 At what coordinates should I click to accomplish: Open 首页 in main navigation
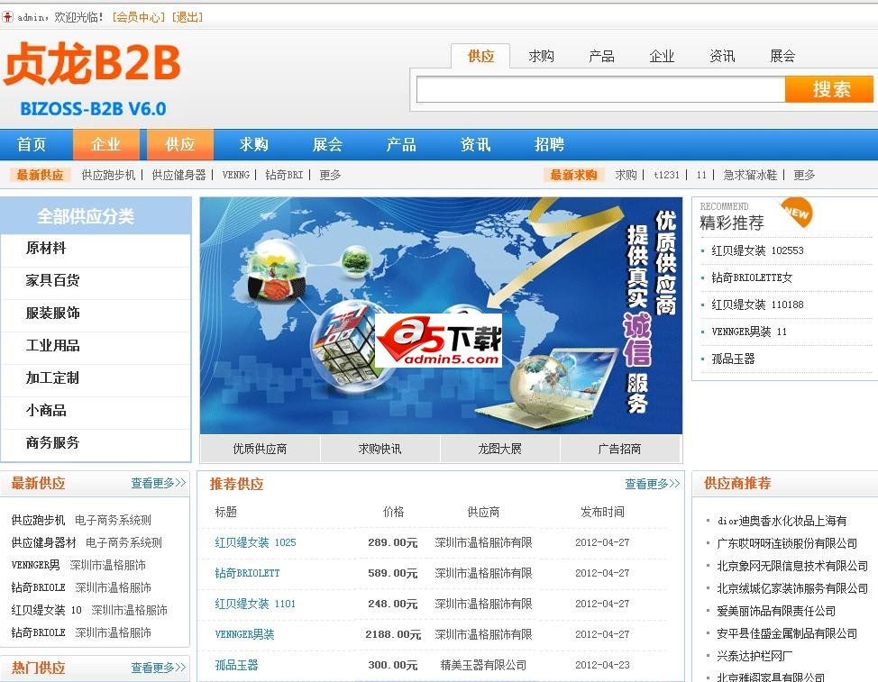pos(34,144)
